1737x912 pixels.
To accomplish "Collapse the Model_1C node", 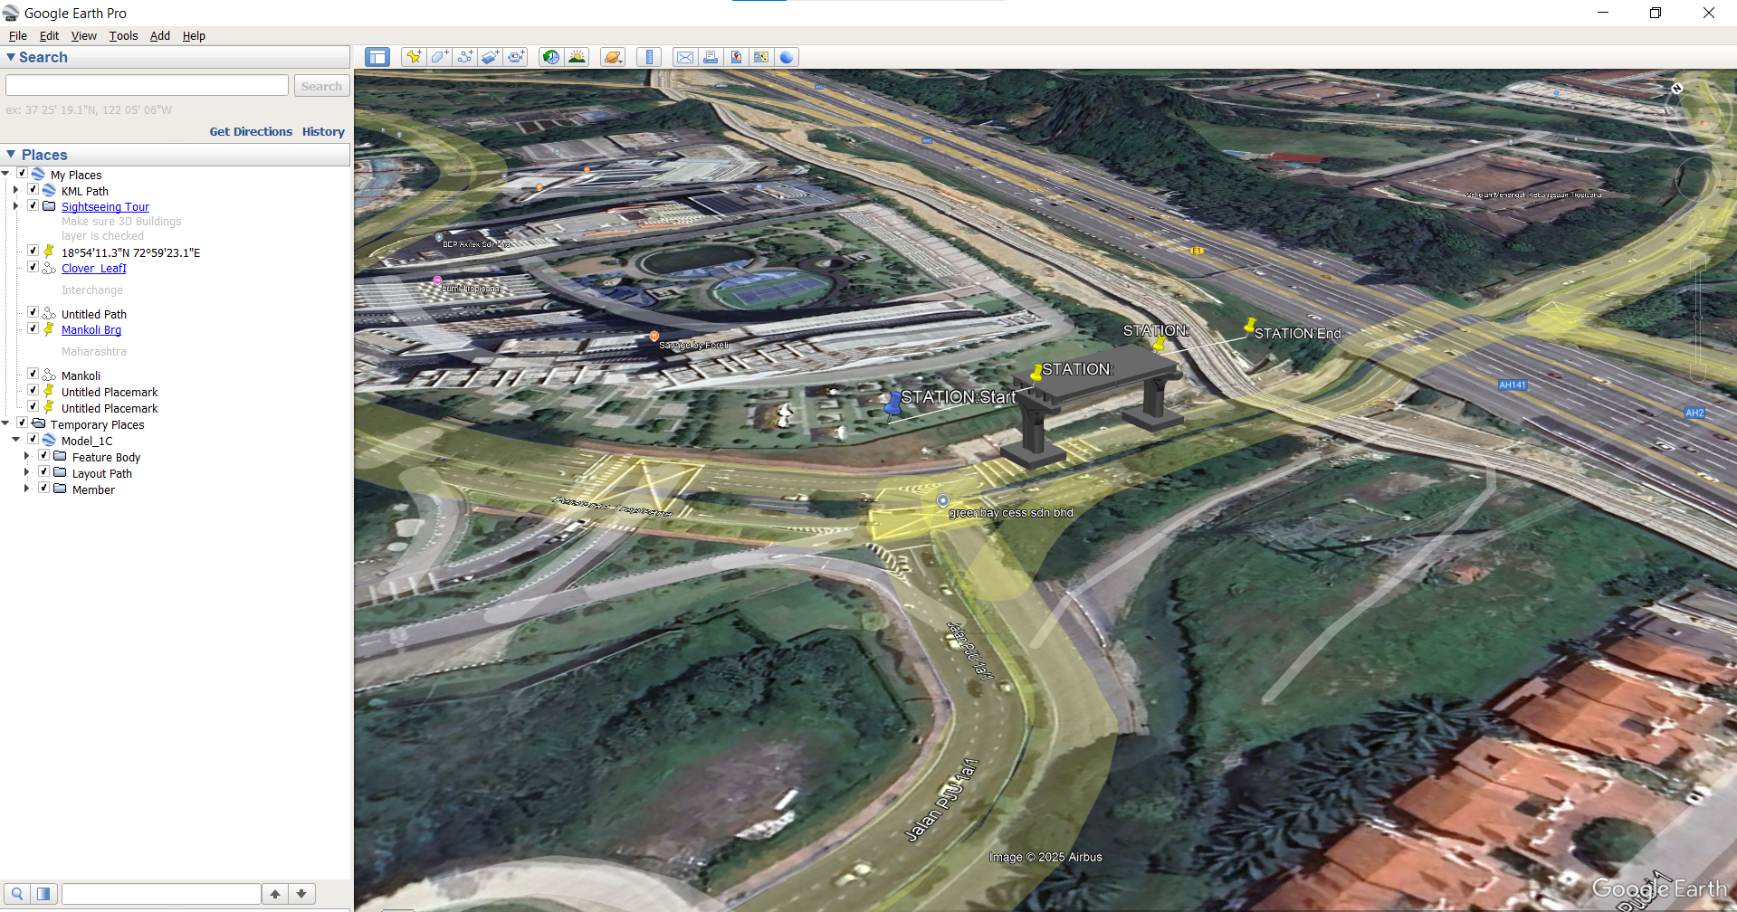I will click(16, 439).
